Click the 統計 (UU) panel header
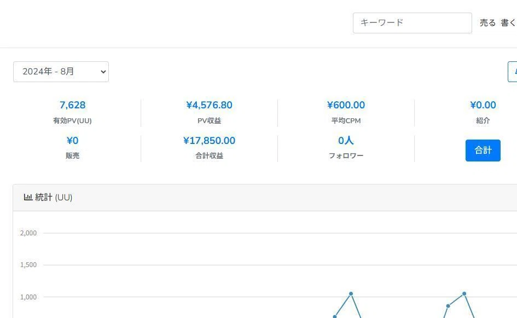Screen dimensions: 517x318 click(x=265, y=197)
